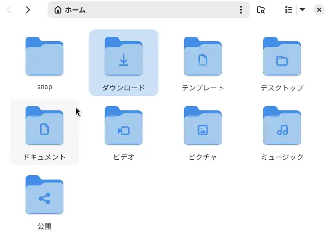
Task: Click the ドキュメント name label
Action: pos(44,157)
